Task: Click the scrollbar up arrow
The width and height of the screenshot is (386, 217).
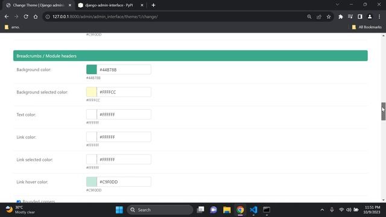Action: click(x=384, y=36)
